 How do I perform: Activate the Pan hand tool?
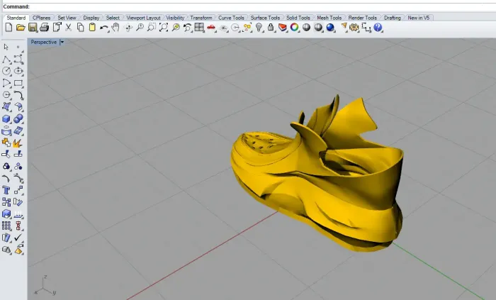[115, 28]
